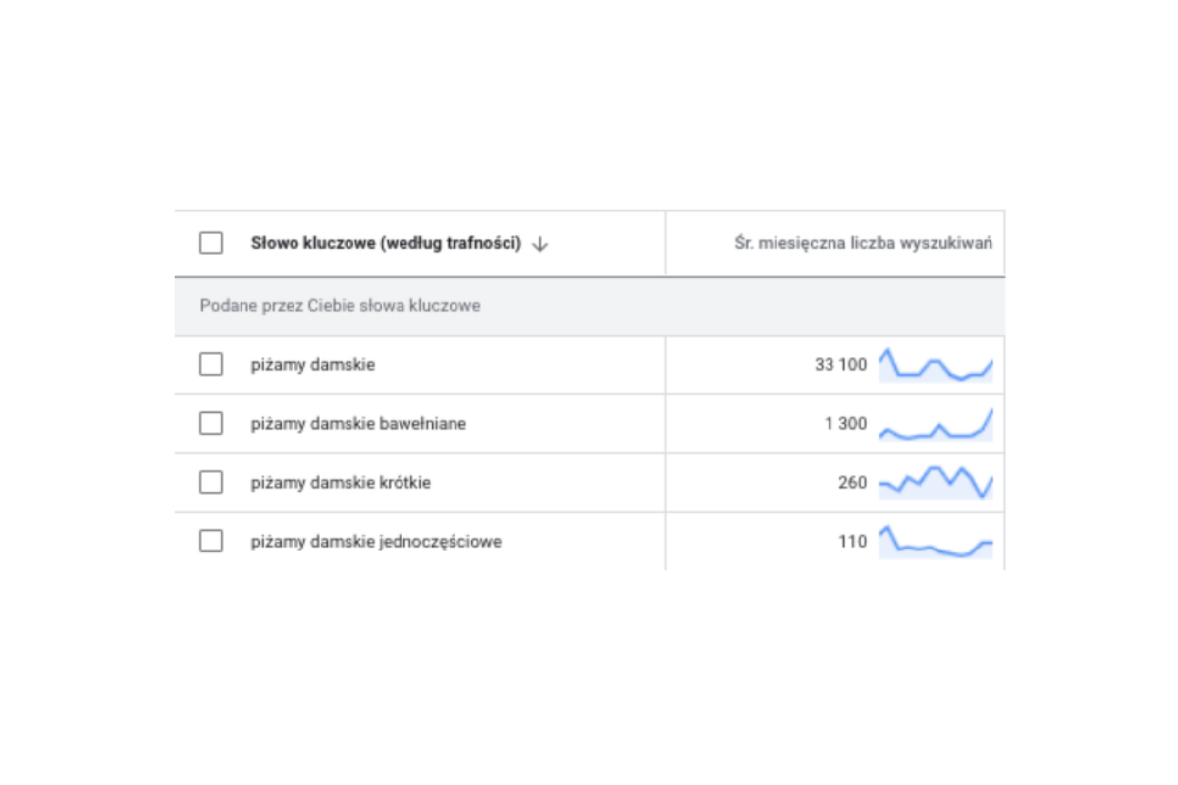
Task: Tick the piżamy damskie bawełniane checkbox
Action: (x=211, y=424)
